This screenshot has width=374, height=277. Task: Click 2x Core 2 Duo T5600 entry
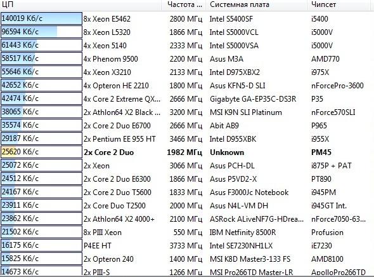pos(117,193)
